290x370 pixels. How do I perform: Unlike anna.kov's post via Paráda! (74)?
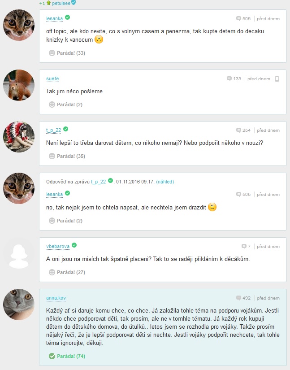pyautogui.click(x=67, y=356)
